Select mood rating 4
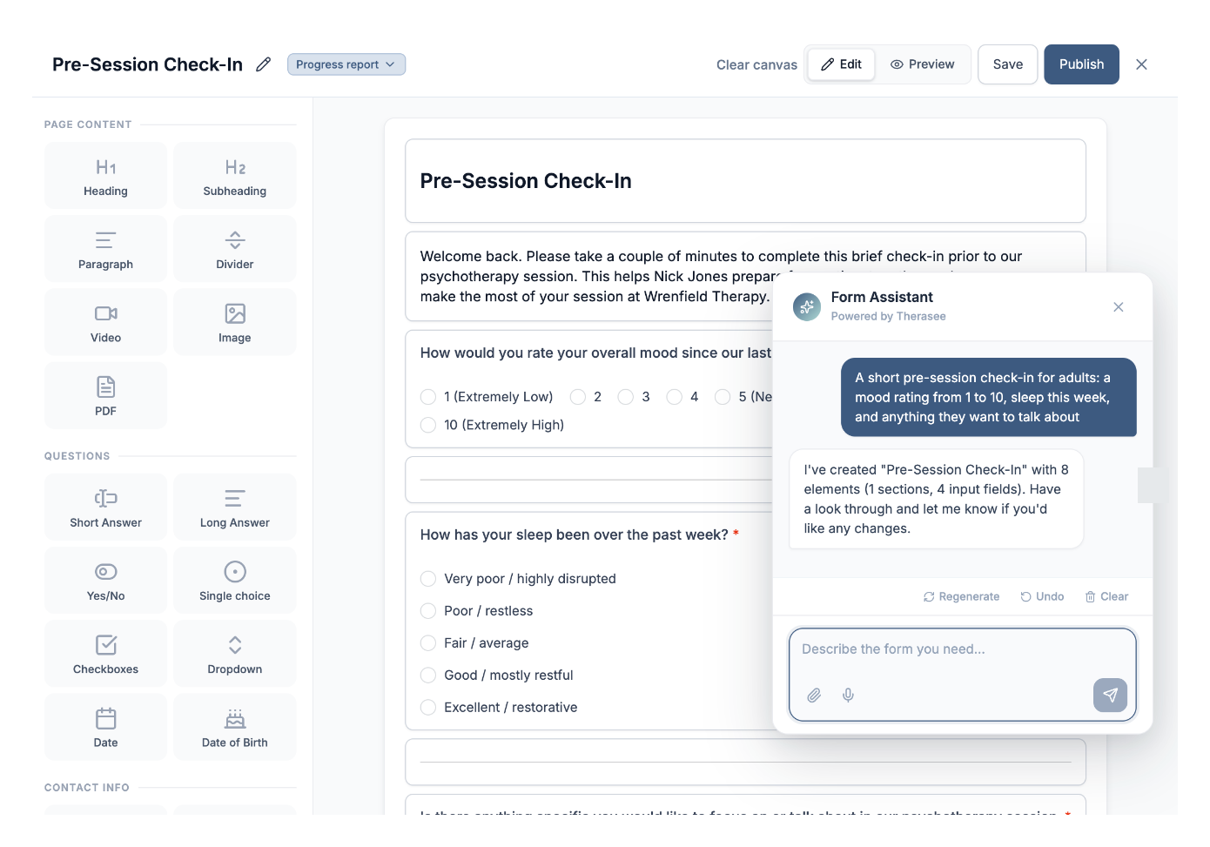The width and height of the screenshot is (1210, 847). tap(674, 397)
